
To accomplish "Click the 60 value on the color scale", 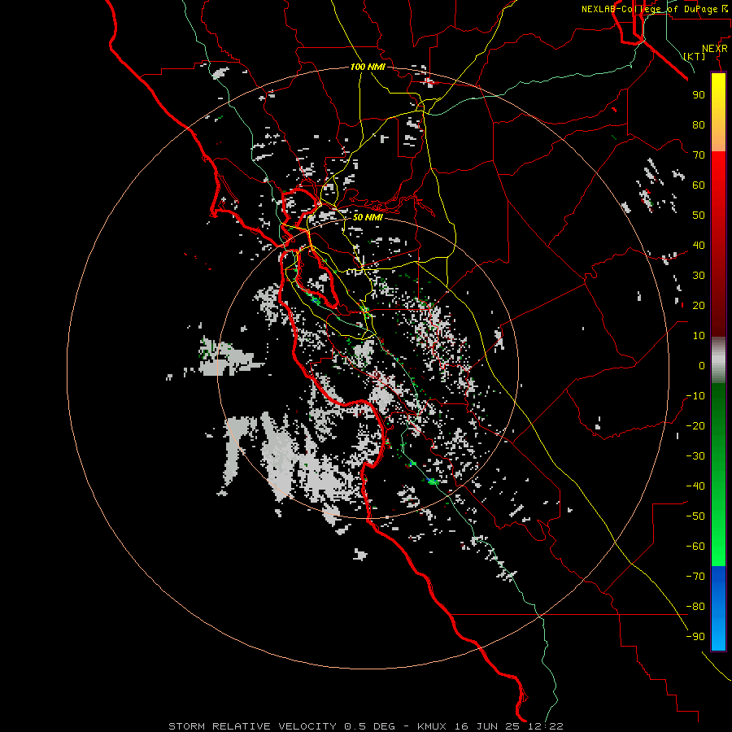I will click(x=699, y=185).
